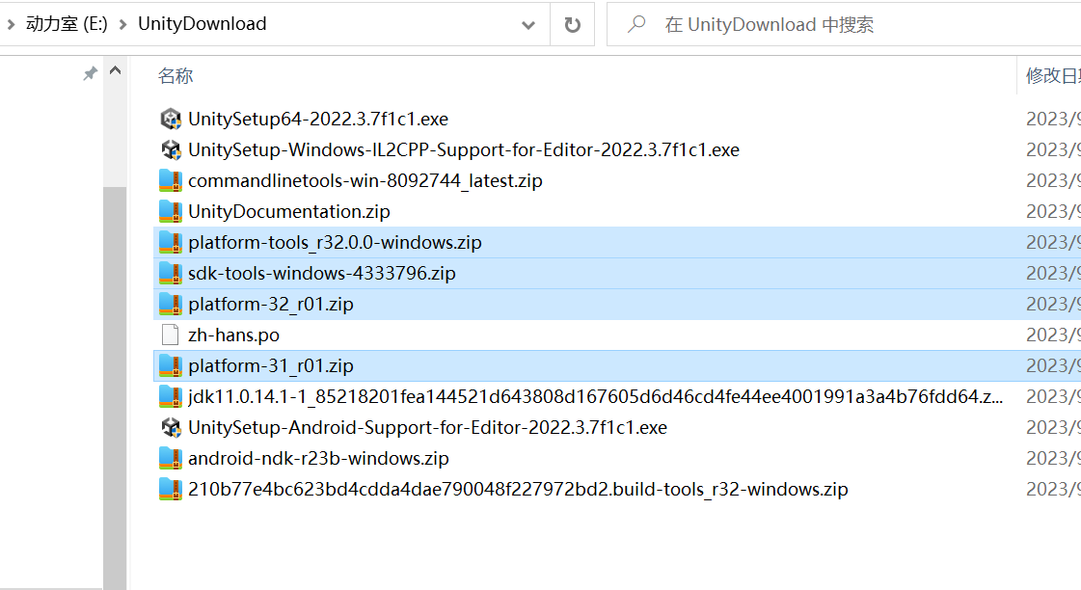The width and height of the screenshot is (1081, 590).
Task: Select the platform-31_r01.zip file name
Action: coord(271,366)
